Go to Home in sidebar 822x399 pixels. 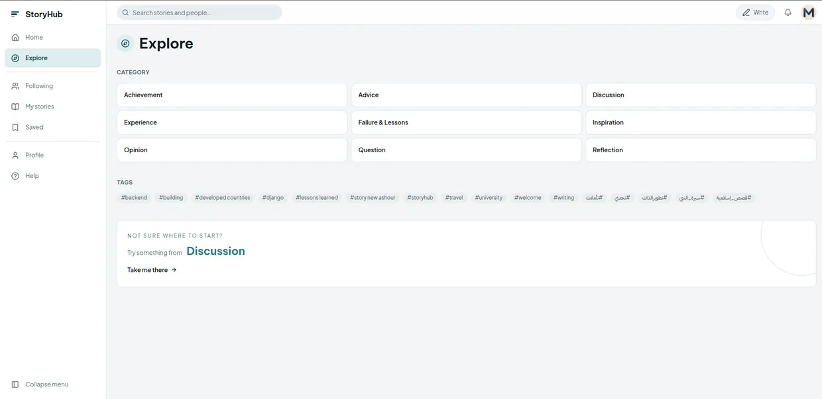pyautogui.click(x=52, y=38)
